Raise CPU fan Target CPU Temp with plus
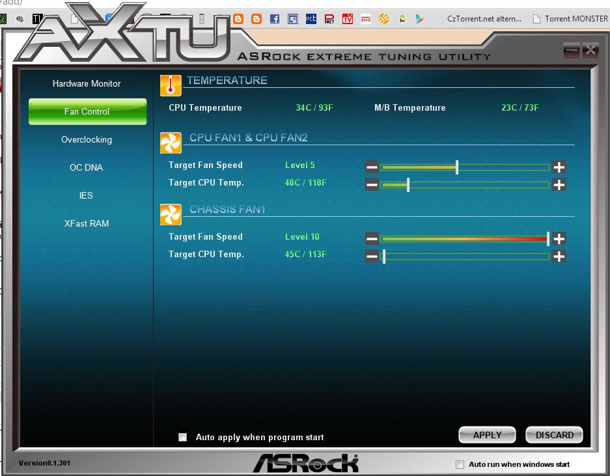Viewport: 610px width, 476px height. 559,184
